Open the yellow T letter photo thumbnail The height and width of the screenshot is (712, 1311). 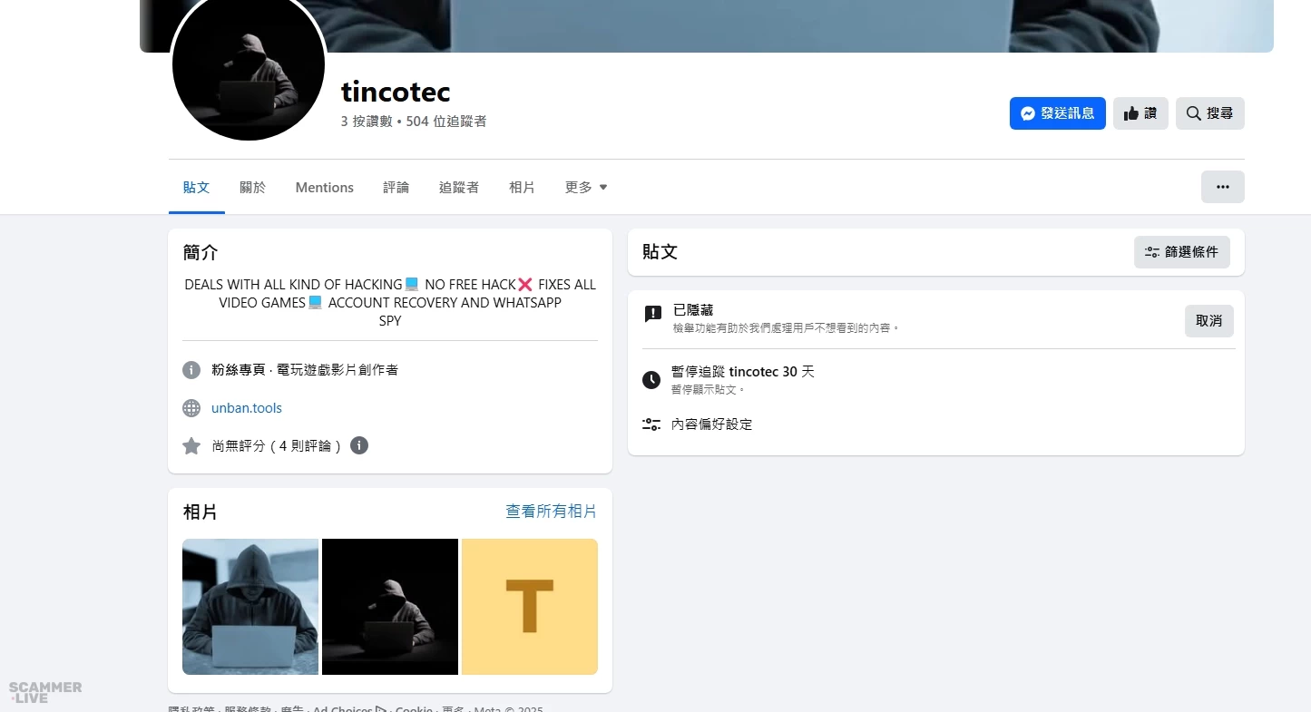(x=529, y=607)
